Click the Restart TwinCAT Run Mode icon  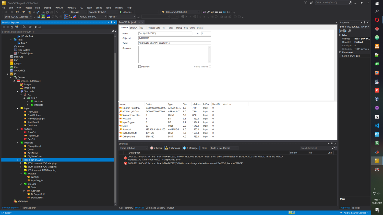click(x=43, y=17)
